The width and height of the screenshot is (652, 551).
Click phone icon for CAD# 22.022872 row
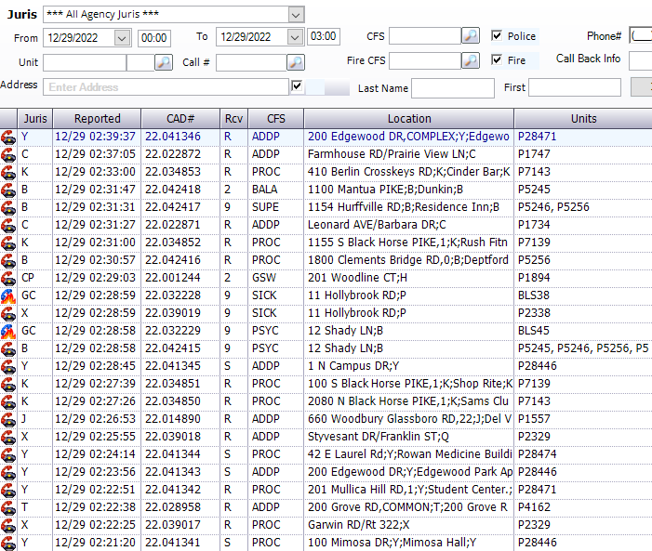[x=8, y=154]
